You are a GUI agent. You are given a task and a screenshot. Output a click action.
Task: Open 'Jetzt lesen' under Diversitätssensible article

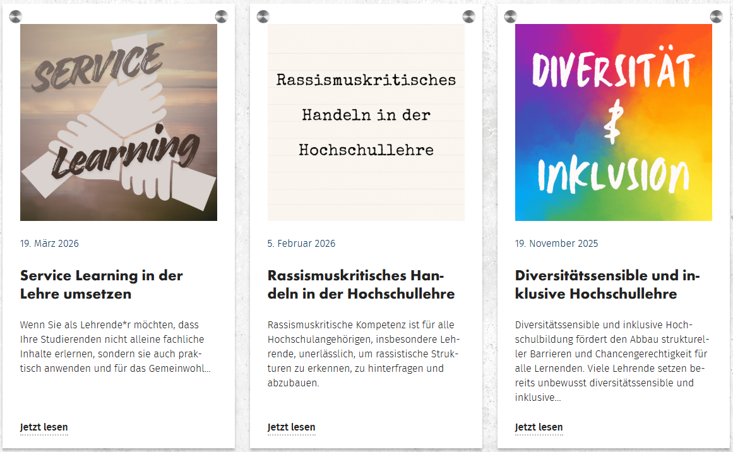539,427
